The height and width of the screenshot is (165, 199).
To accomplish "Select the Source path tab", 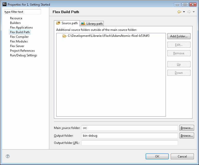I will [x=67, y=23].
